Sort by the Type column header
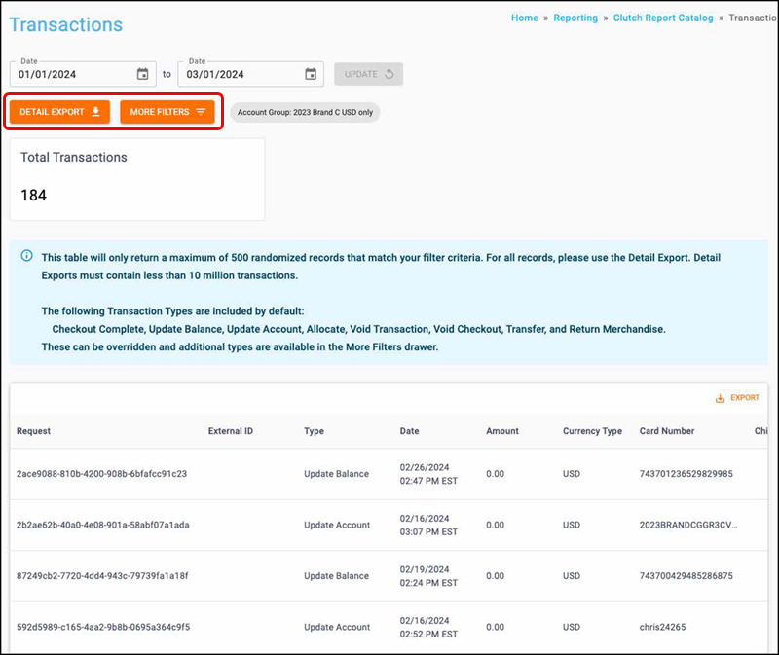 pos(314,431)
